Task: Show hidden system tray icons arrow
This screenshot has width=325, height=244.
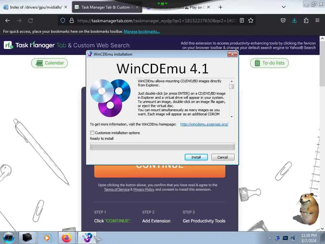Action: 270,238
